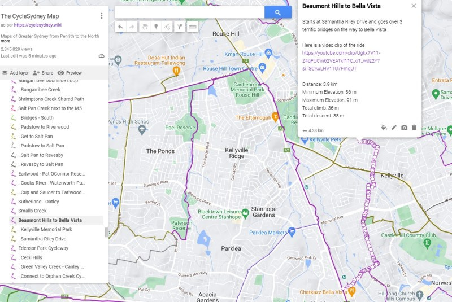Click into the map search field

pyautogui.click(x=190, y=12)
